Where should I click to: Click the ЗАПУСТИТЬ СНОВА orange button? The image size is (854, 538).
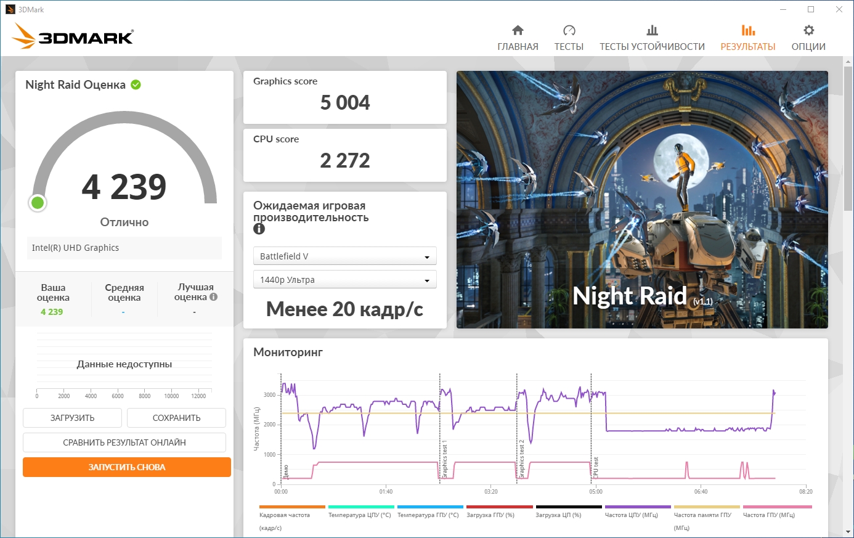pyautogui.click(x=127, y=467)
